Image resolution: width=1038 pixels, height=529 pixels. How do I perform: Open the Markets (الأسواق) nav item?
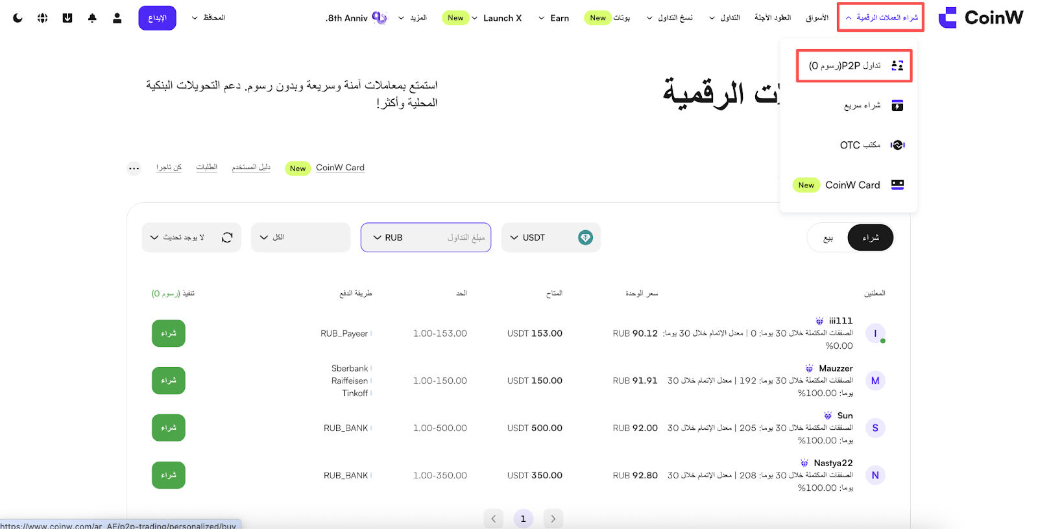[817, 18]
